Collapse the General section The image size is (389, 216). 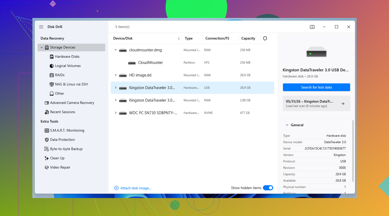tap(287, 125)
